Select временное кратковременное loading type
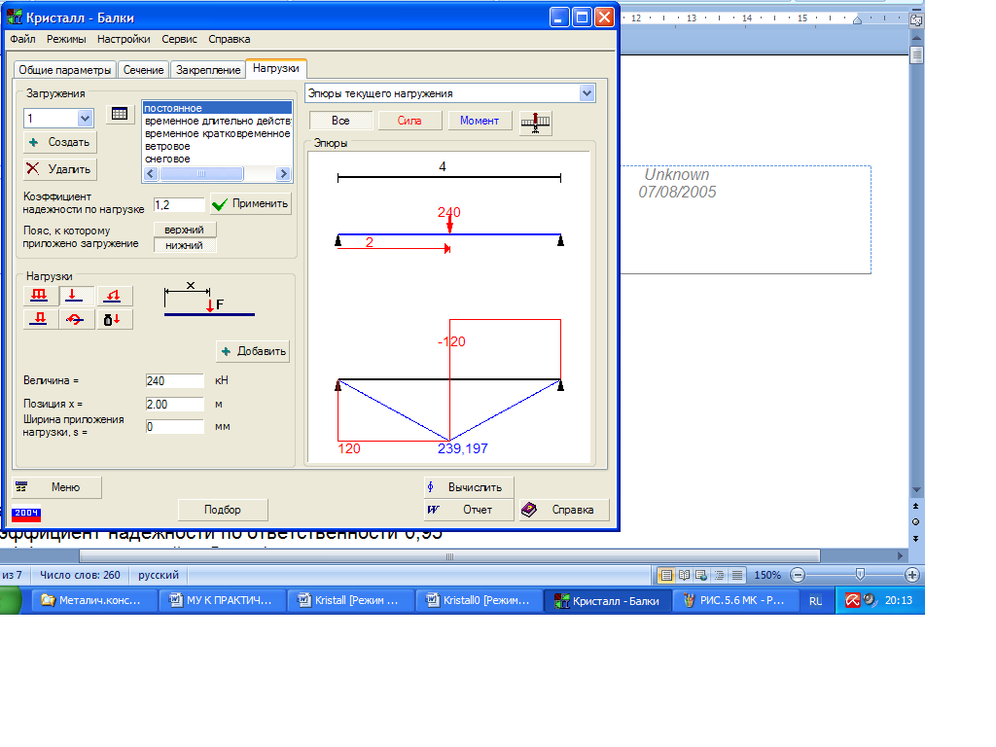The width and height of the screenshot is (996, 747). pyautogui.click(x=217, y=133)
